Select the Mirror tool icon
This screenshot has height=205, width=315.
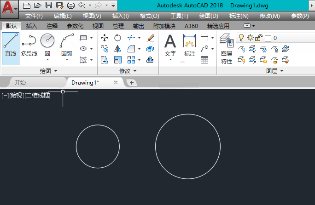click(x=117, y=49)
